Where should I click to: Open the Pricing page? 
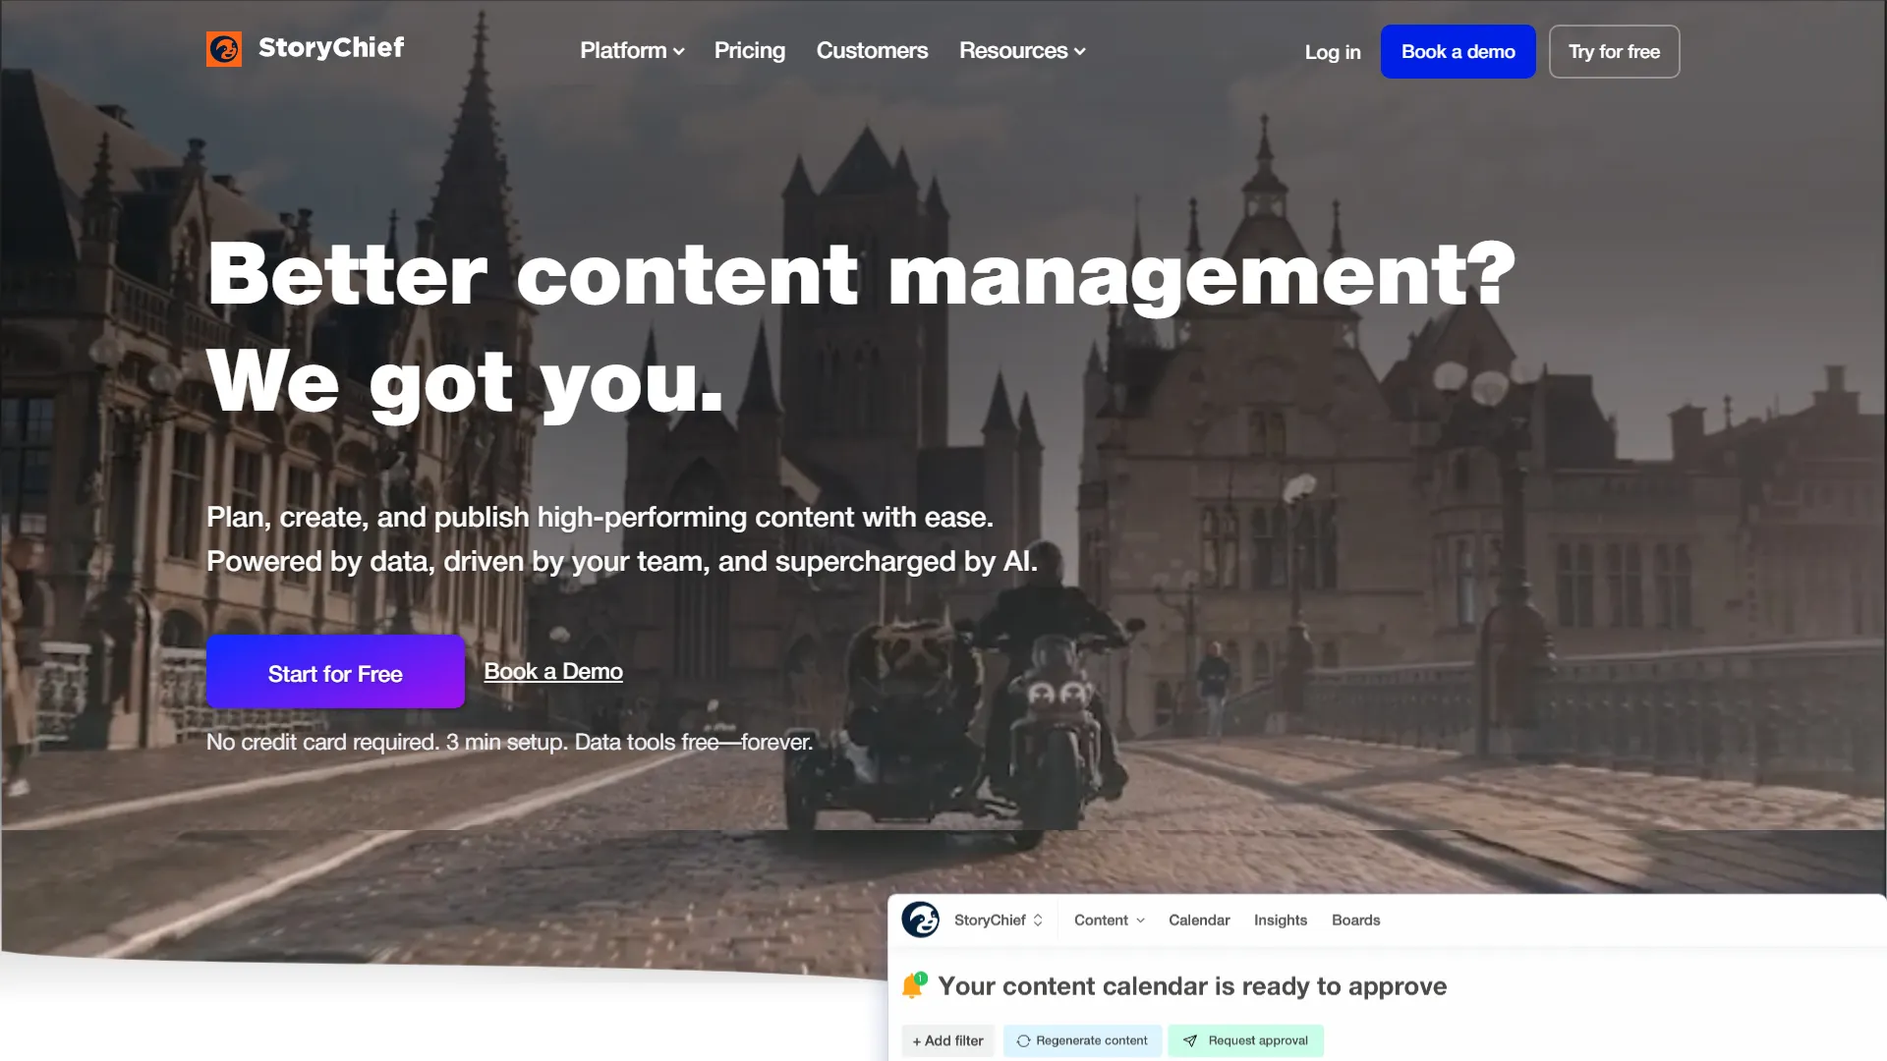click(750, 51)
